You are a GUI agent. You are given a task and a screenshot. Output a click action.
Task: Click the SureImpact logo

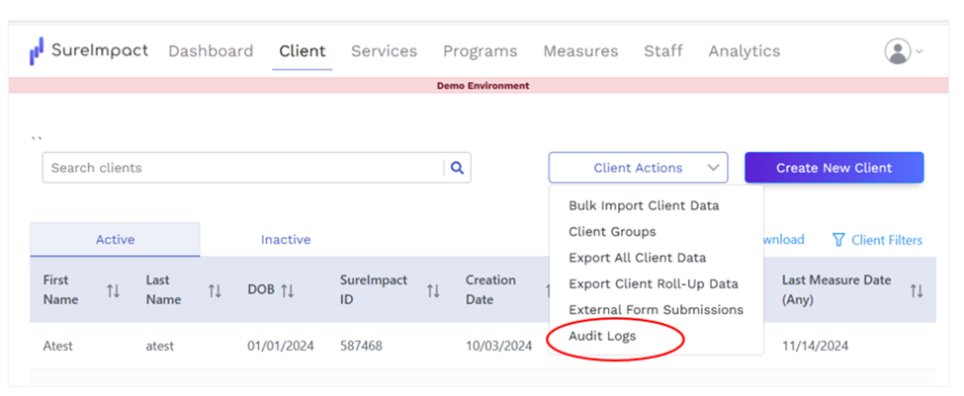pyautogui.click(x=89, y=50)
